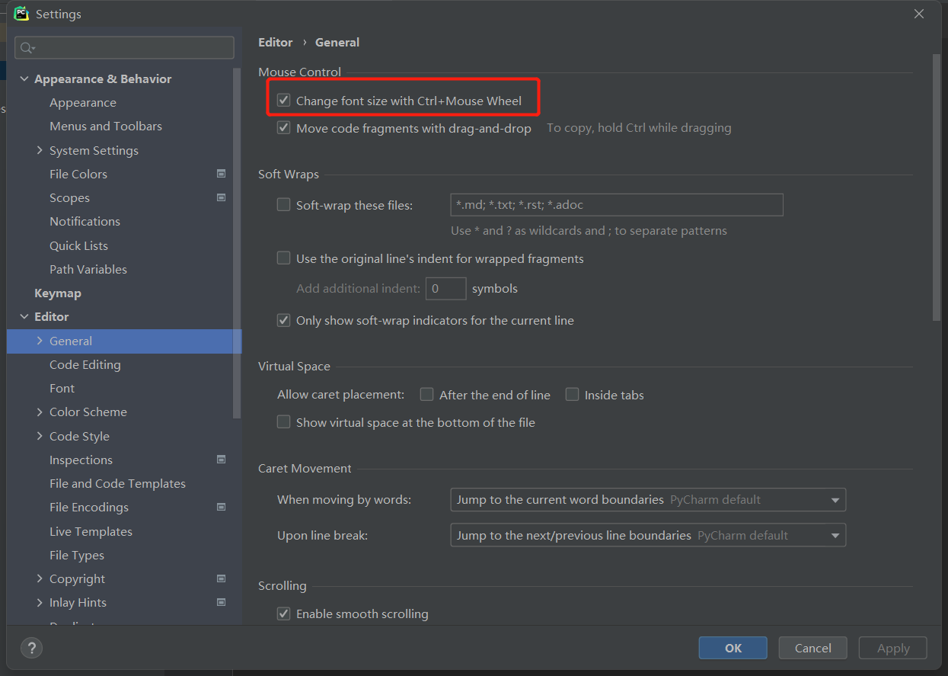Image resolution: width=948 pixels, height=676 pixels.
Task: Expand the Color Scheme tree node
Action: 40,412
